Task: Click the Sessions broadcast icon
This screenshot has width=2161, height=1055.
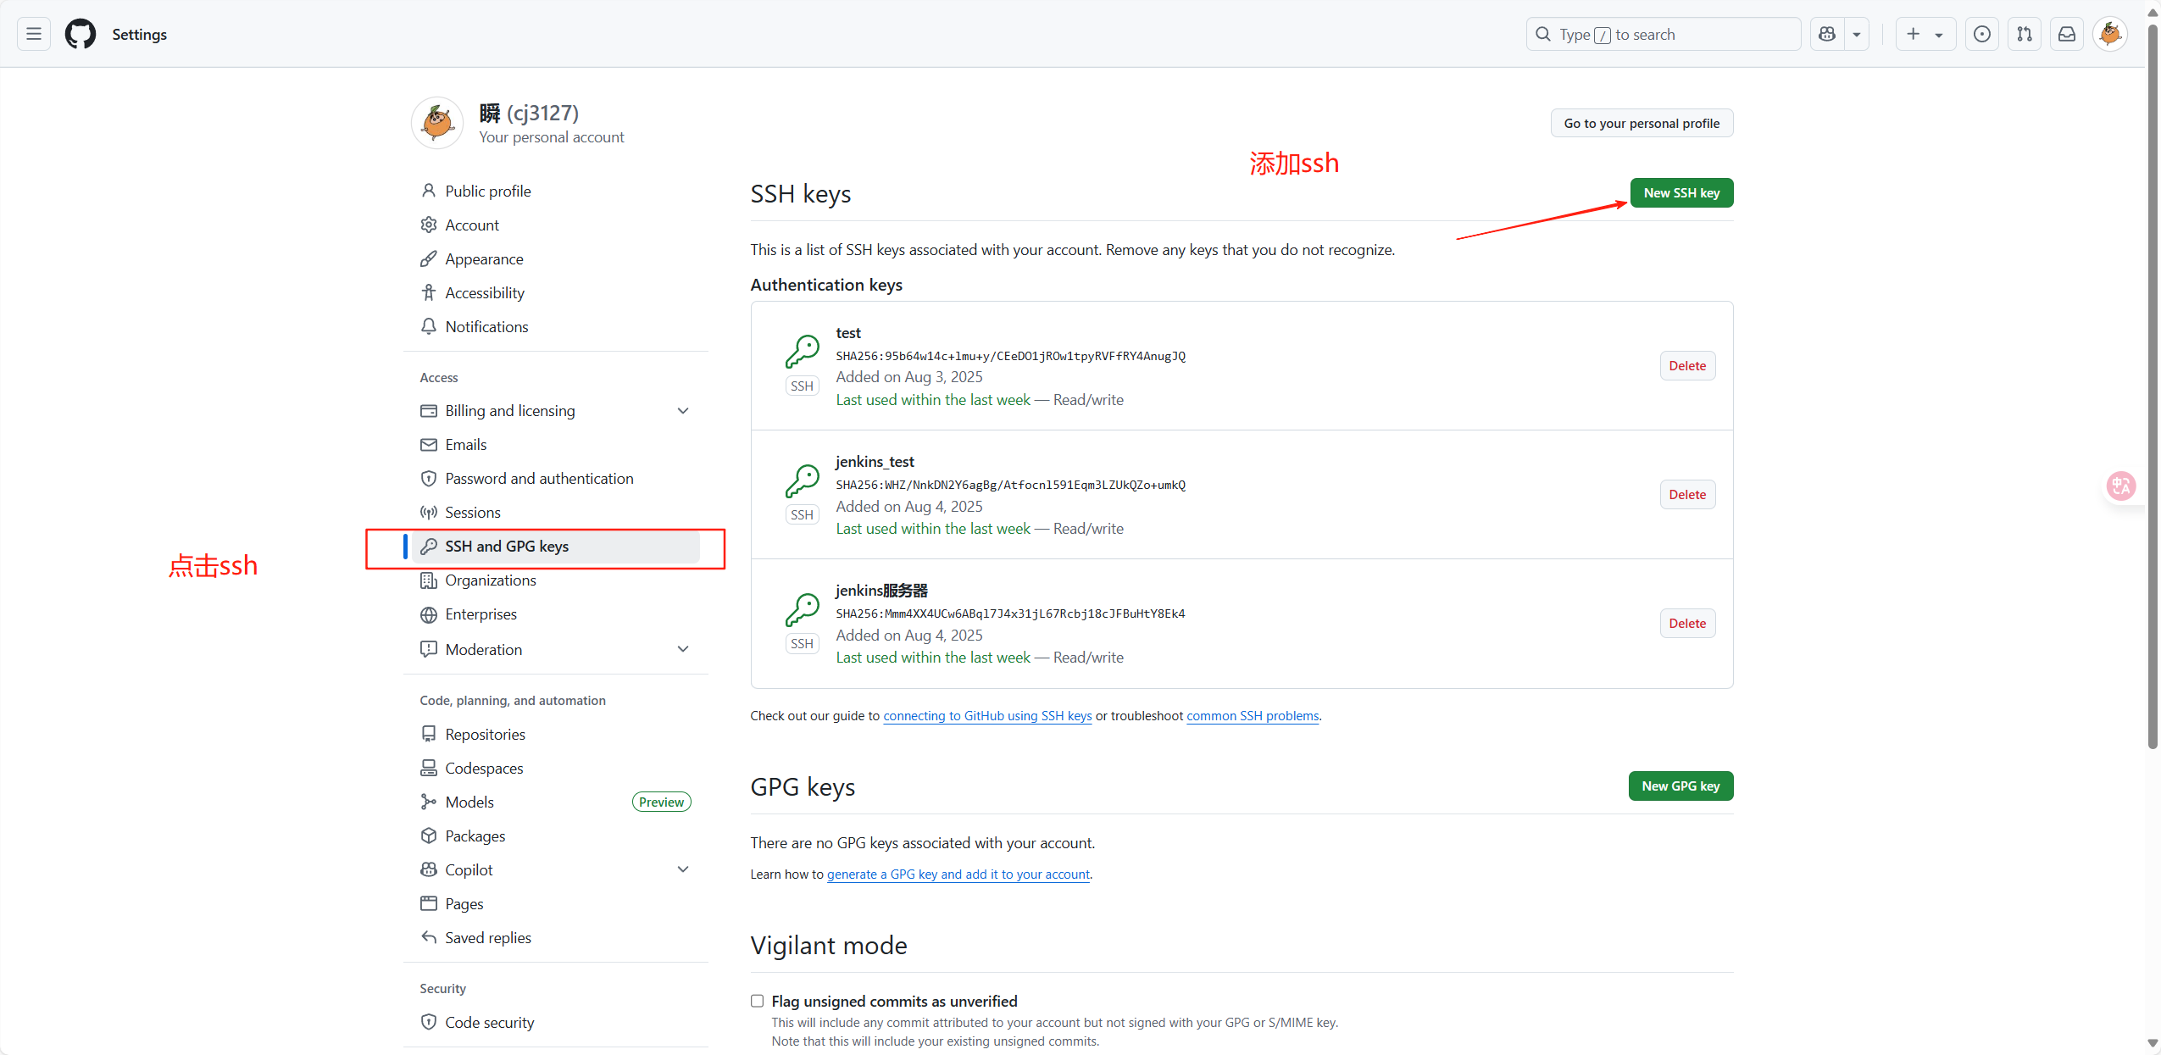Action: (x=429, y=512)
